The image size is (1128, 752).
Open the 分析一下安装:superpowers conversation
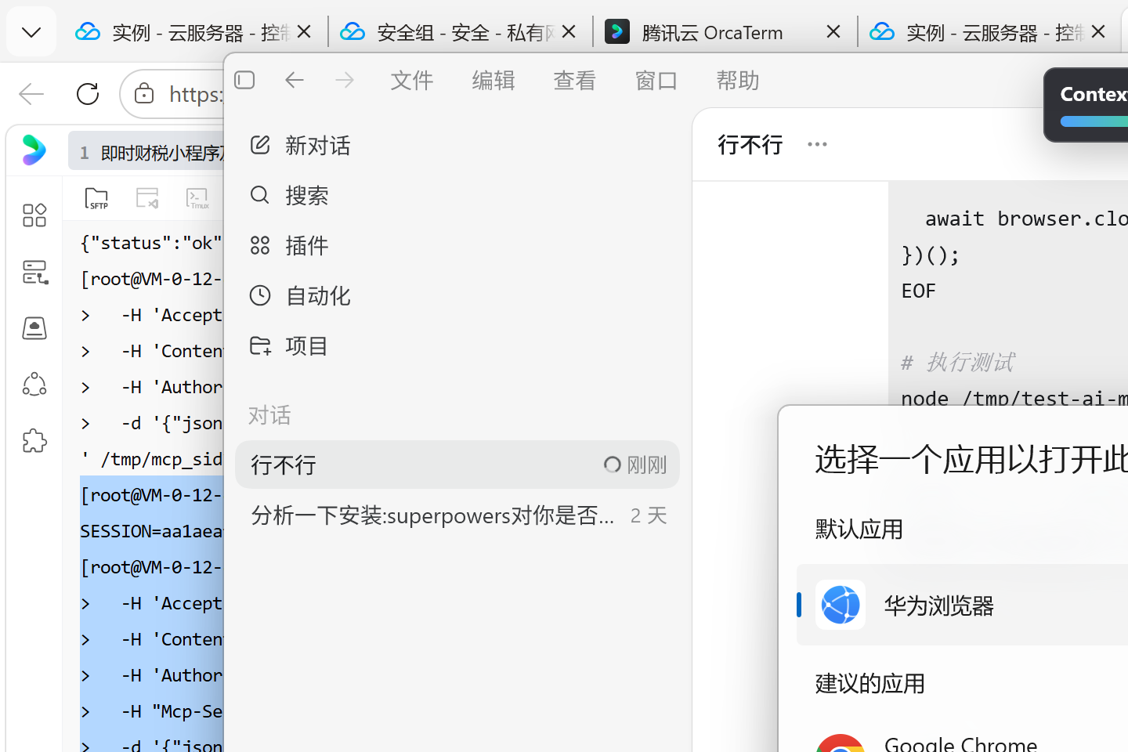[x=457, y=515]
